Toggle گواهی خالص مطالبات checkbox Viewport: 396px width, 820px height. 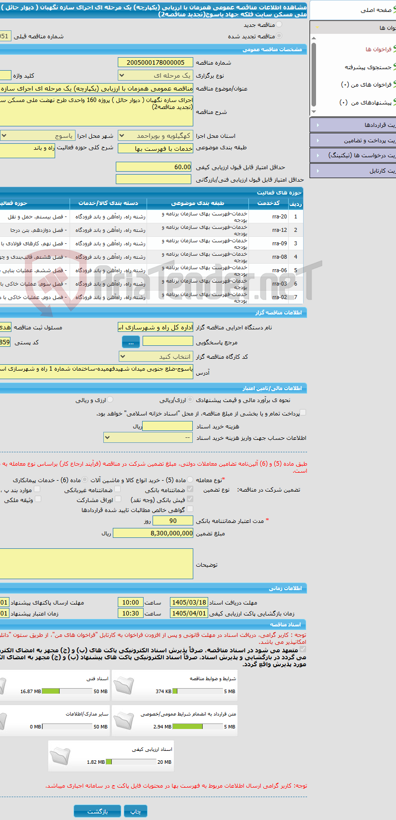190,510
